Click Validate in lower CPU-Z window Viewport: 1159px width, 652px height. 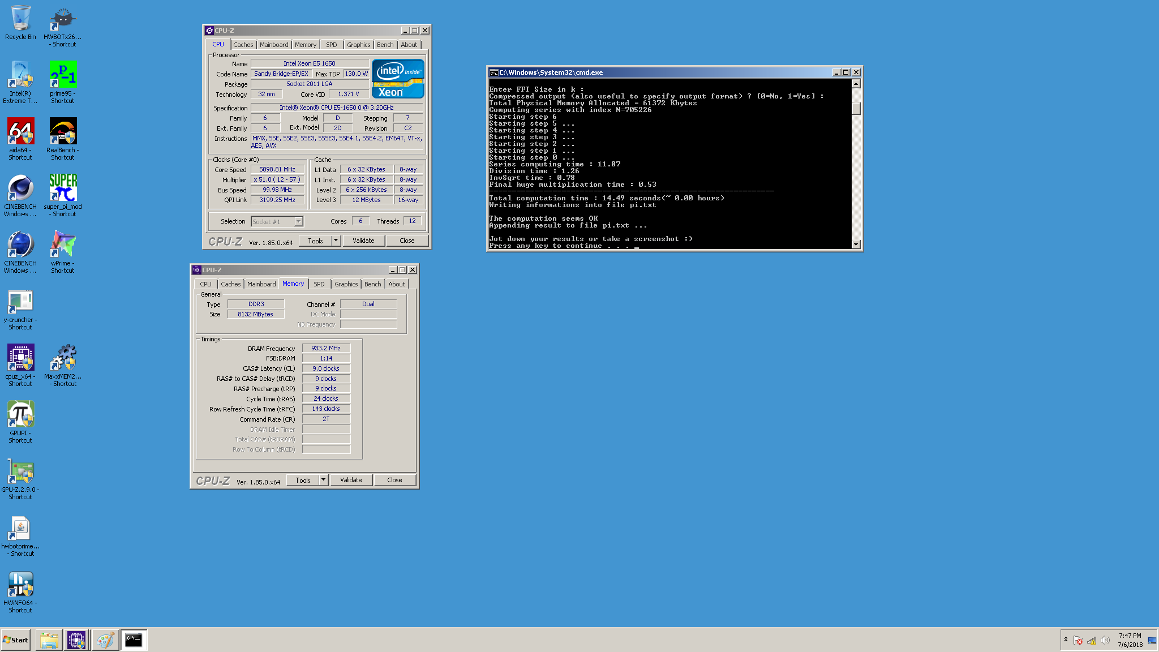(351, 480)
